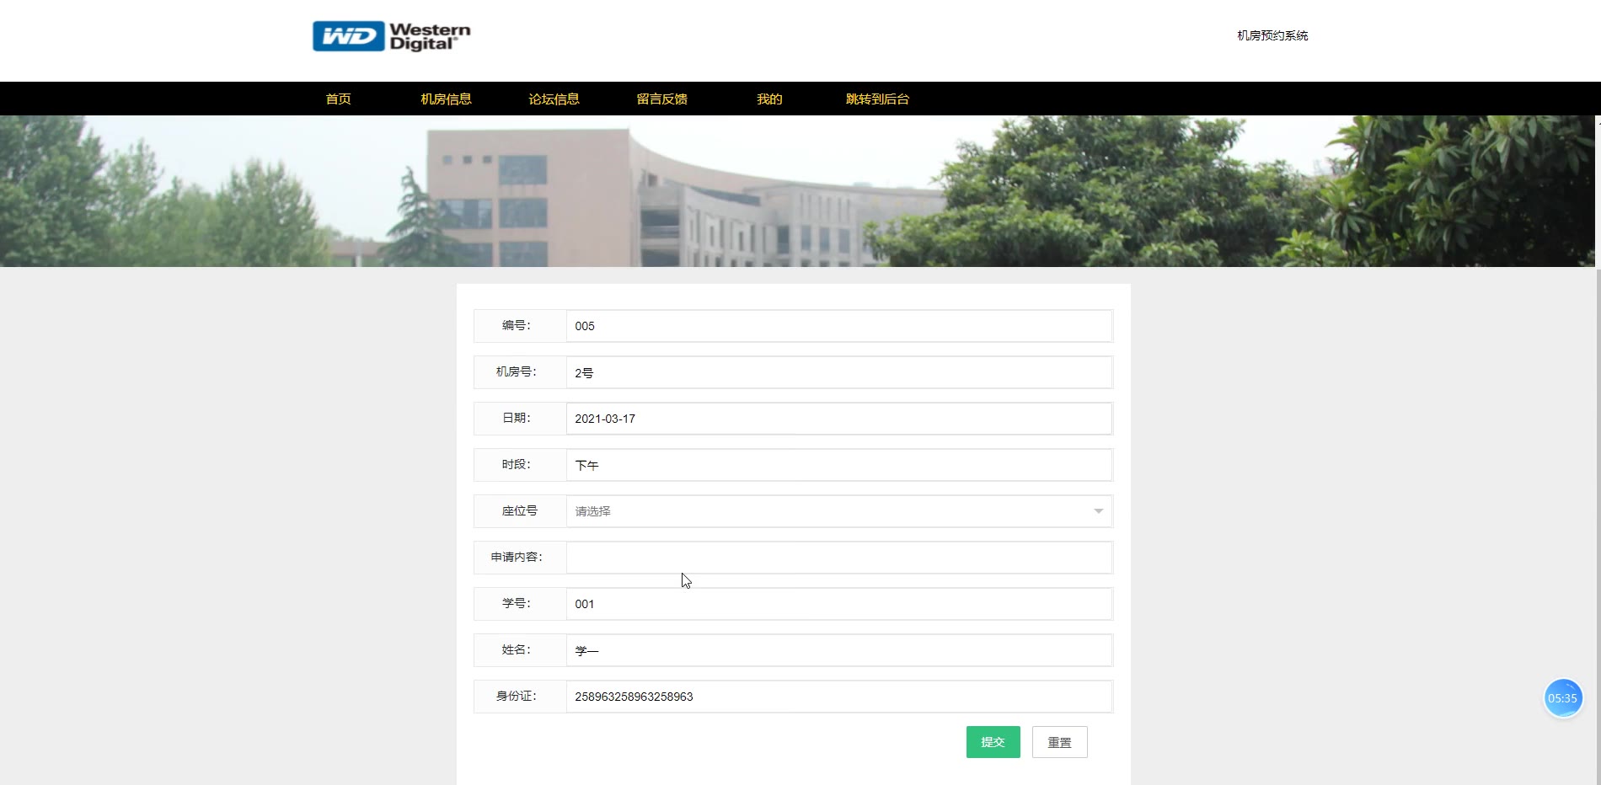The image size is (1601, 785).
Task: Click the campus building banner image
Action: [798, 191]
